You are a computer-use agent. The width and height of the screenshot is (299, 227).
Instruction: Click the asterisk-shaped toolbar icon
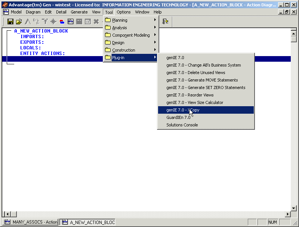53,22
